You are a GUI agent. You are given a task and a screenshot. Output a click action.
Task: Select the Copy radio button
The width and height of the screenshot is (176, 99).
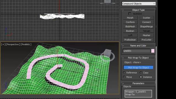point(141,73)
